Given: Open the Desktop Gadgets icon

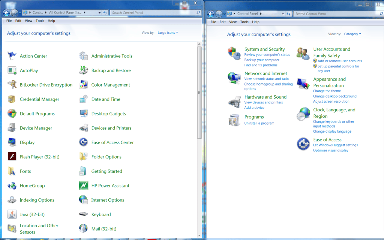Looking at the screenshot, I should click(84, 114).
